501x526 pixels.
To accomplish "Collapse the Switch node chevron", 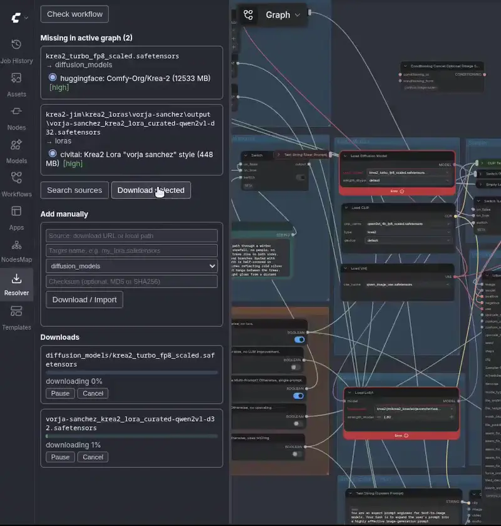I will point(245,155).
